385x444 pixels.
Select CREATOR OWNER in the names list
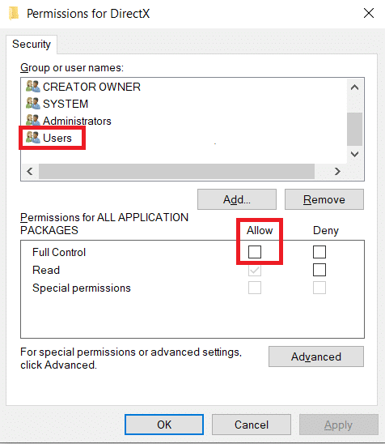(91, 87)
